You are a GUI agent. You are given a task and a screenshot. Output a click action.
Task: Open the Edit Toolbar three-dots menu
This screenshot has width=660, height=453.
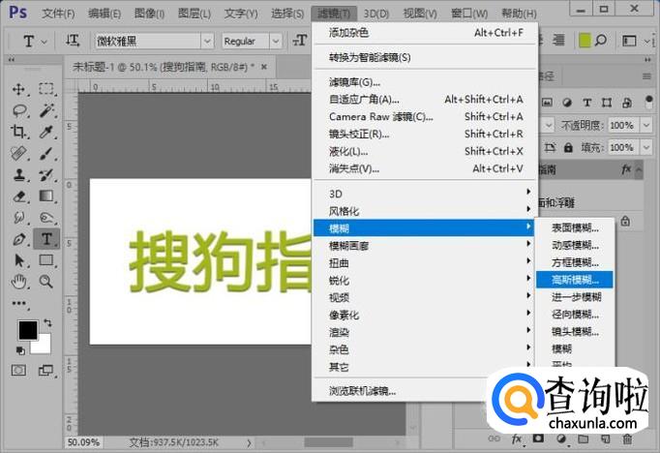coord(19,303)
